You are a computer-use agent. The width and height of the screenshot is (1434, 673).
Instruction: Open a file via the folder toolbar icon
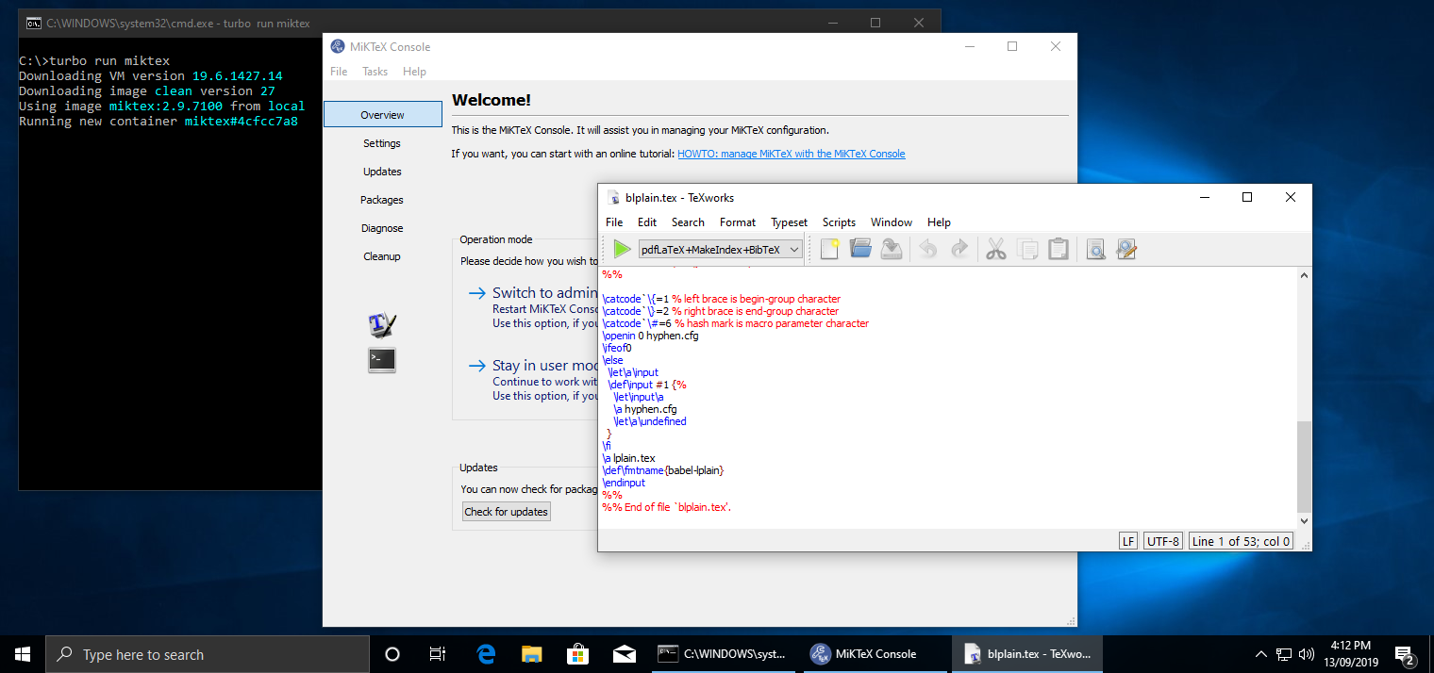859,249
